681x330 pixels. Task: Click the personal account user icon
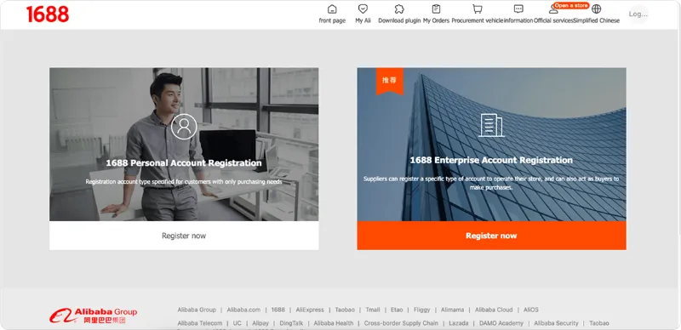[184, 127]
